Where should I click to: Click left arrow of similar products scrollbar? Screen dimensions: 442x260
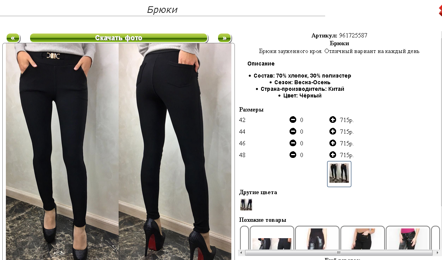click(x=241, y=253)
